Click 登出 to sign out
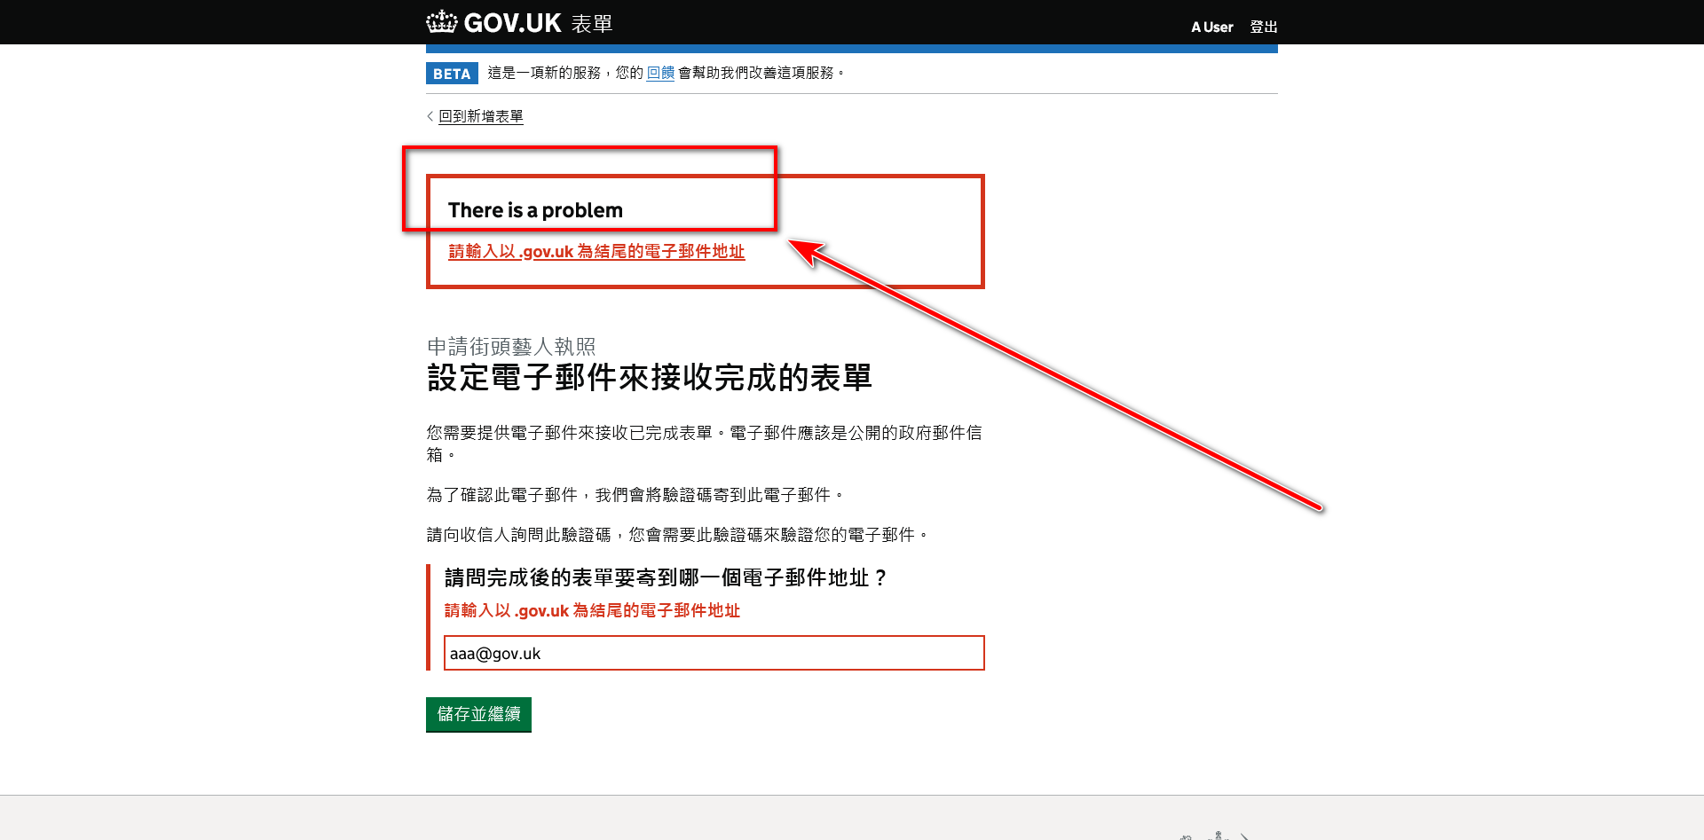Viewport: 1704px width, 840px height. point(1263,27)
